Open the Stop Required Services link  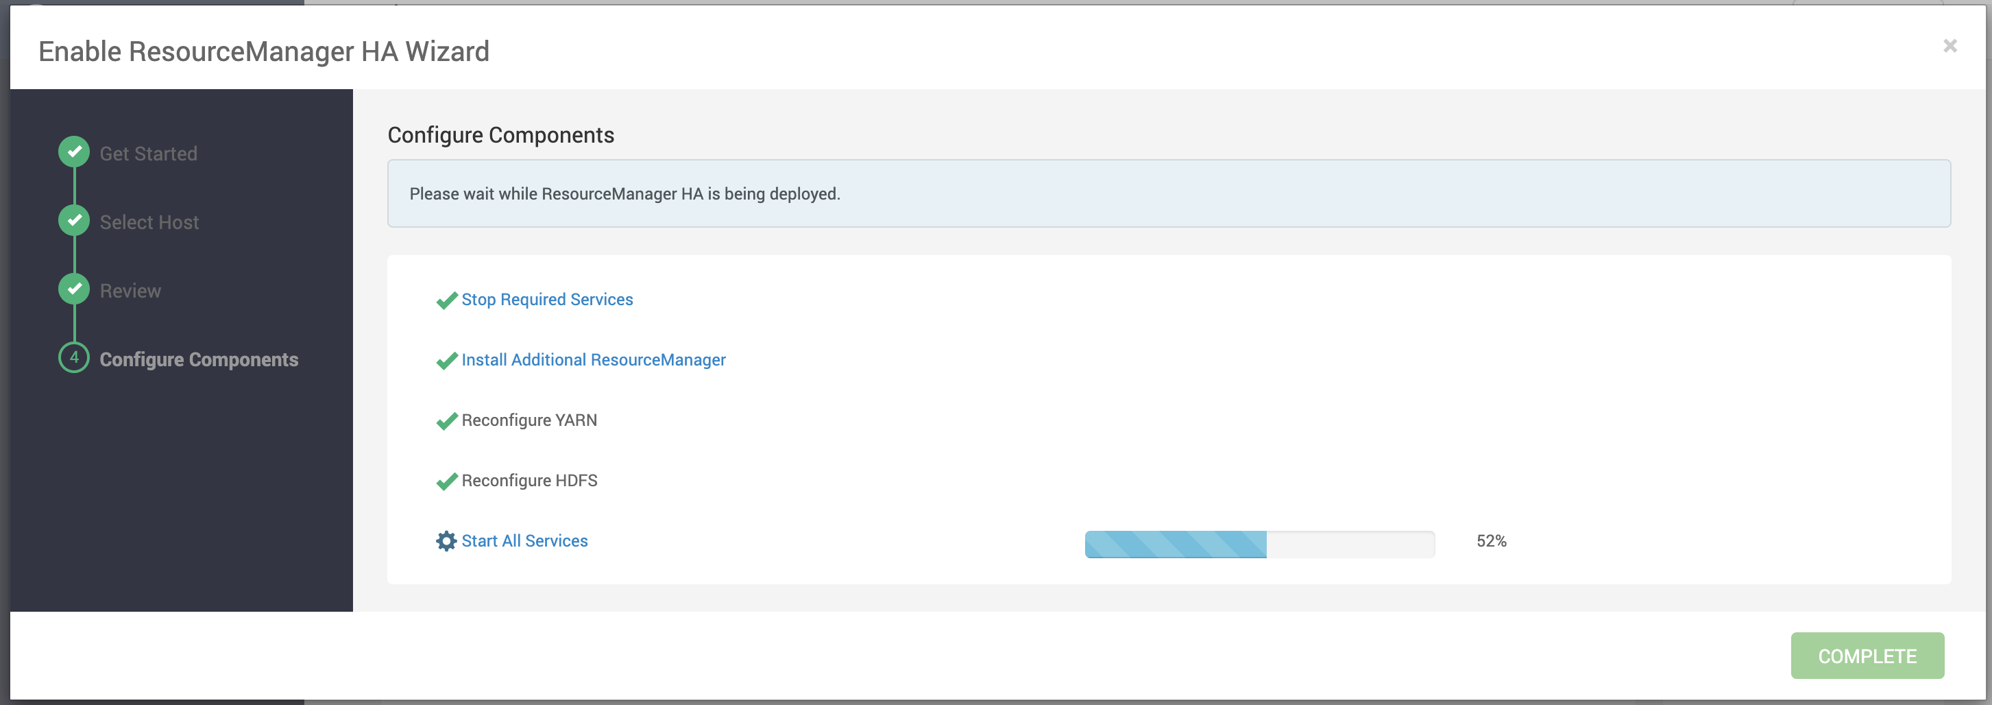click(x=547, y=300)
